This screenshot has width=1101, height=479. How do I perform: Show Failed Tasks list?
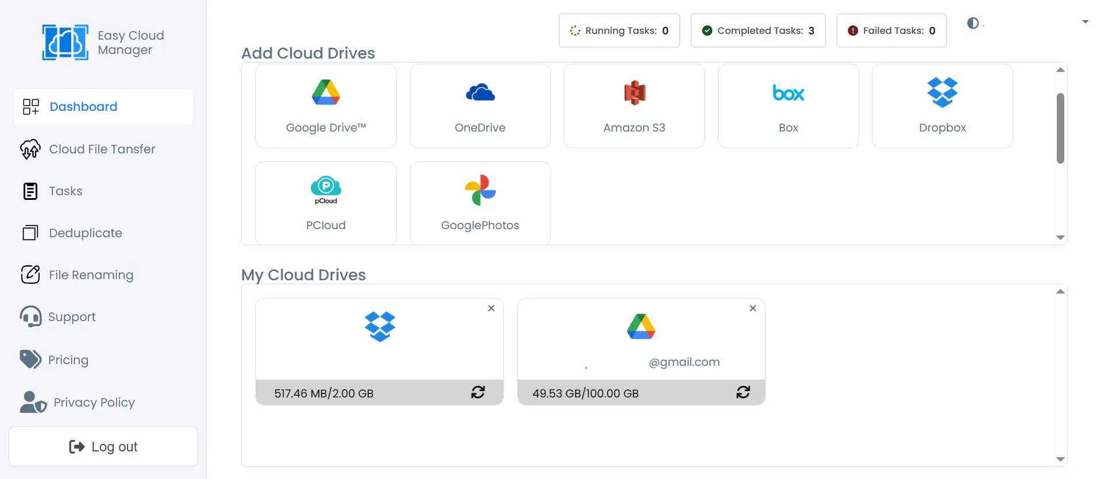pyautogui.click(x=891, y=30)
